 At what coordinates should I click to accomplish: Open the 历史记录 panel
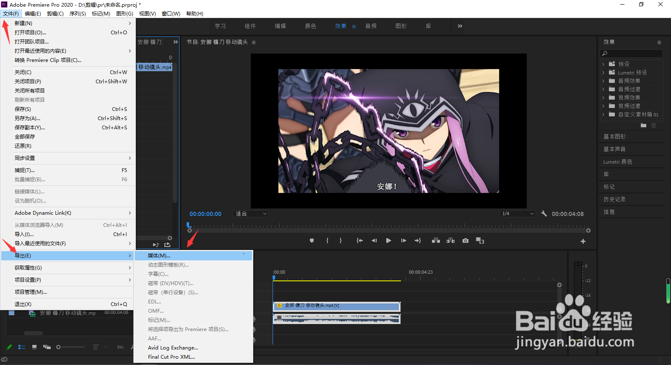click(x=614, y=199)
